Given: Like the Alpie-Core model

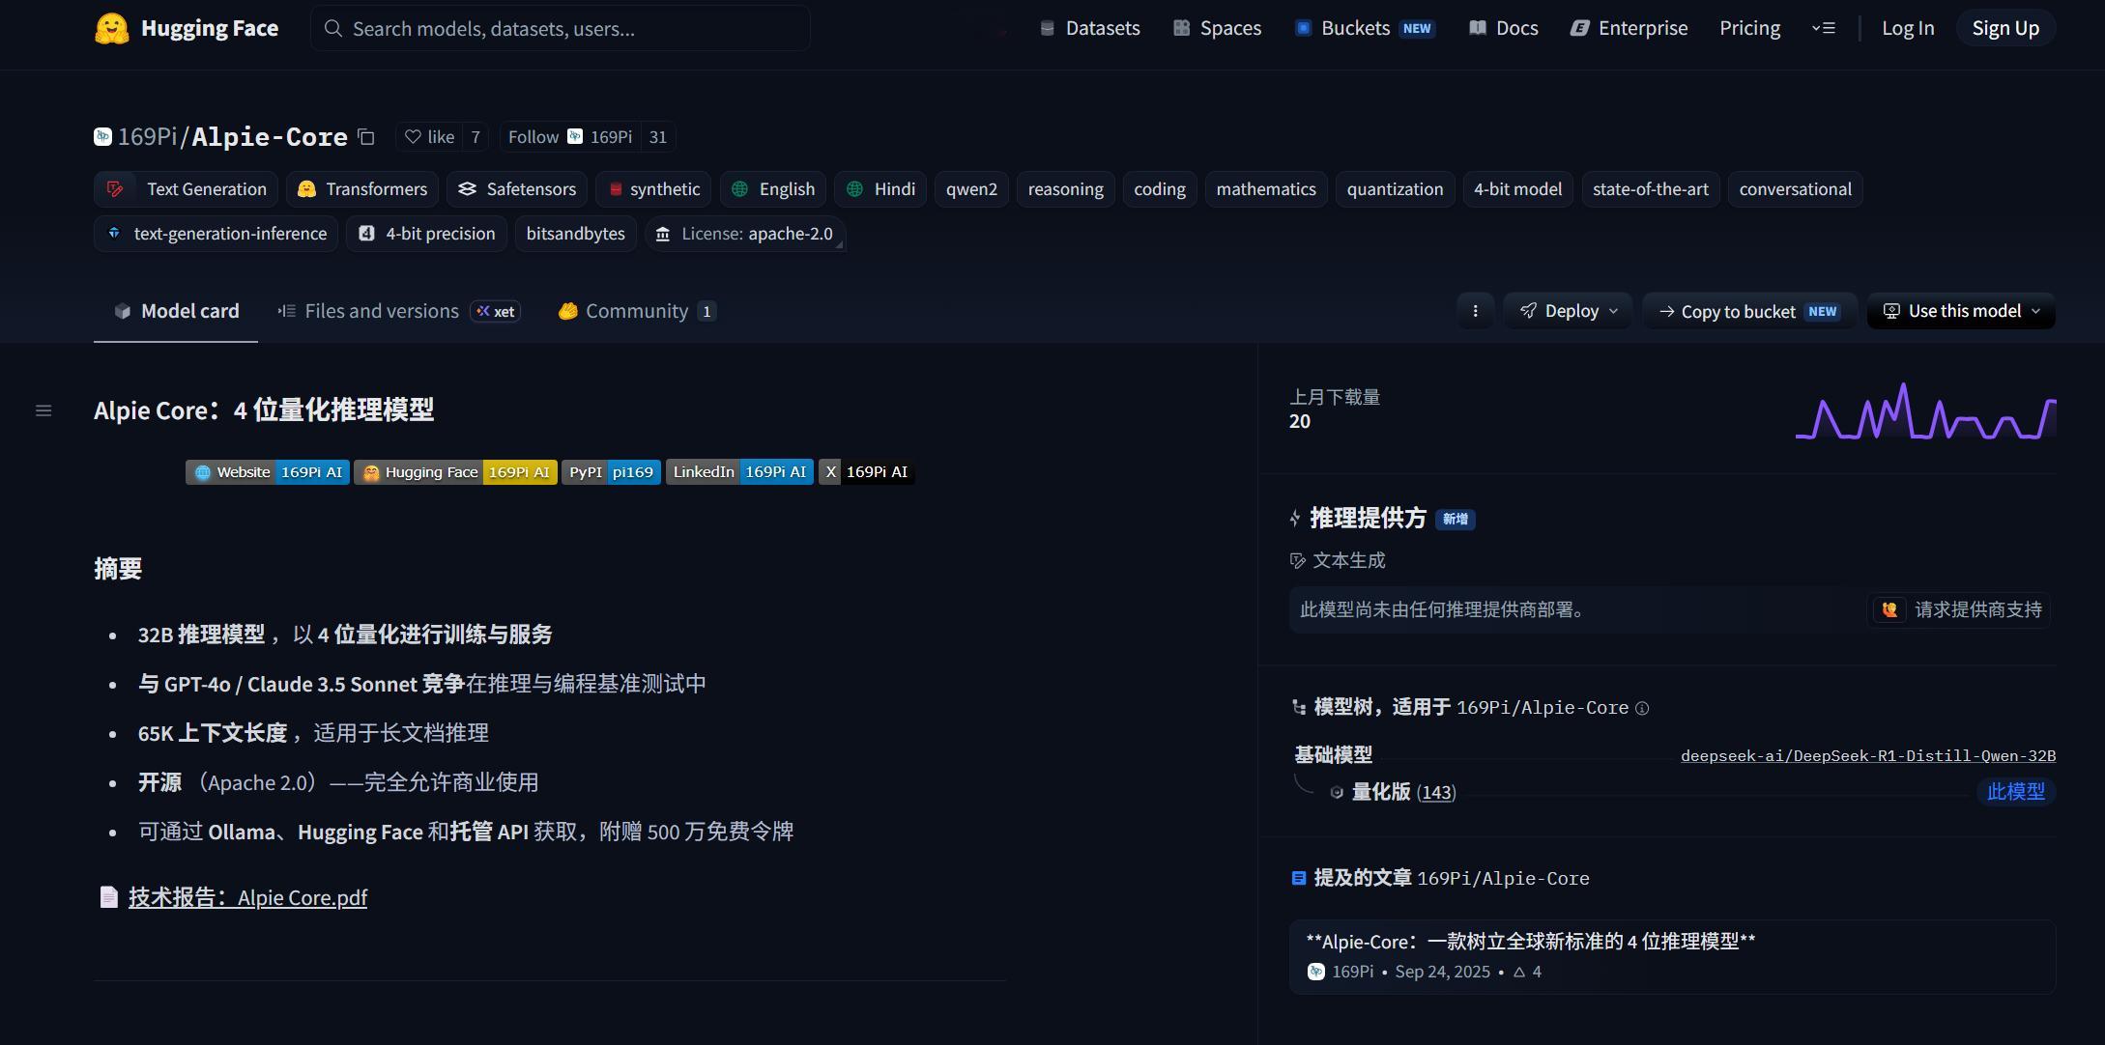Looking at the screenshot, I should (x=429, y=137).
